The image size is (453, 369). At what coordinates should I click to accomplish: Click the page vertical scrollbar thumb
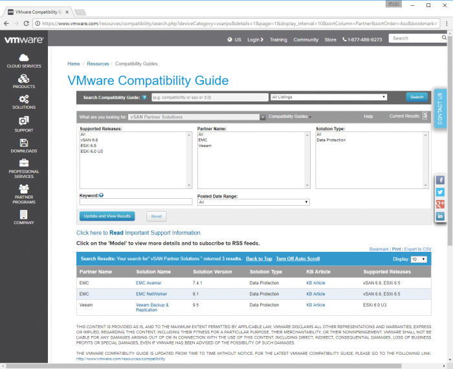coord(450,140)
